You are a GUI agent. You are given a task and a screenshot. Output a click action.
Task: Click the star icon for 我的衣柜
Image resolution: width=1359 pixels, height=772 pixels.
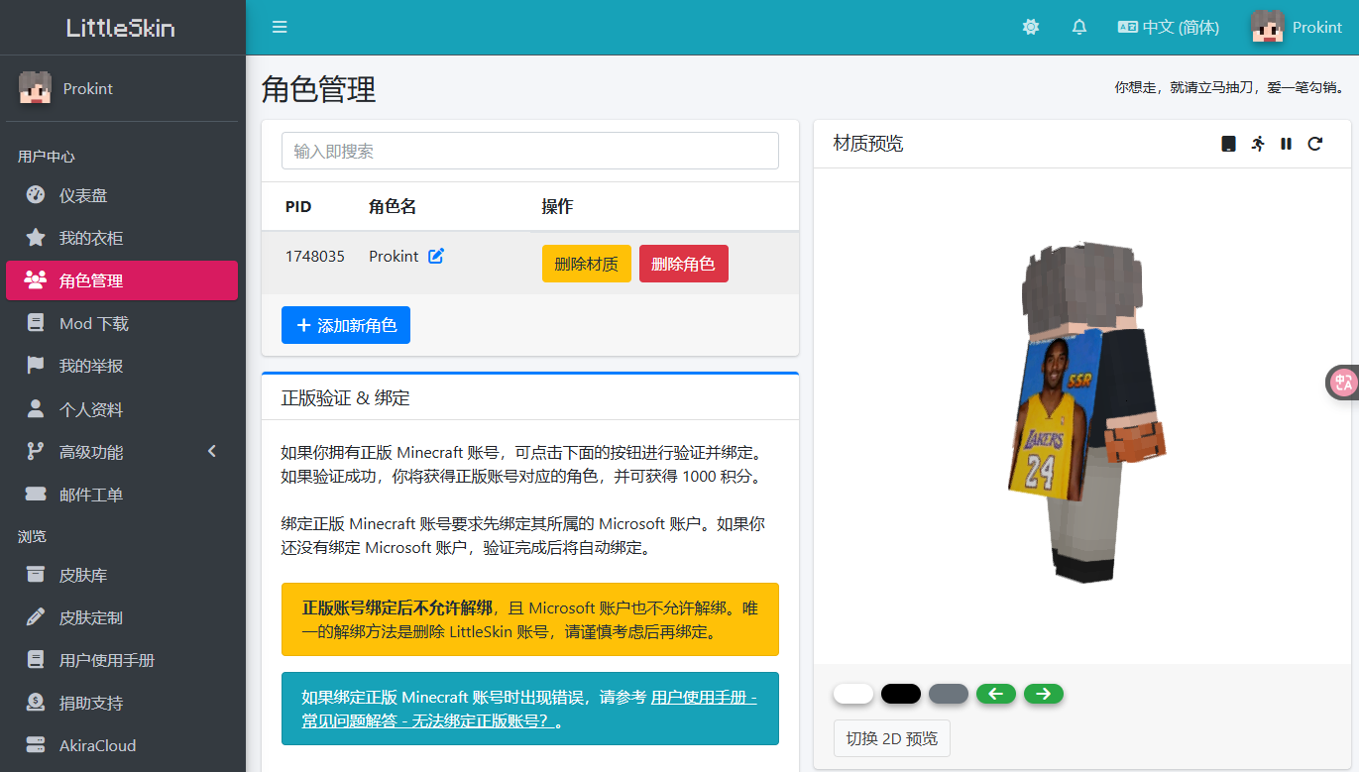(36, 238)
